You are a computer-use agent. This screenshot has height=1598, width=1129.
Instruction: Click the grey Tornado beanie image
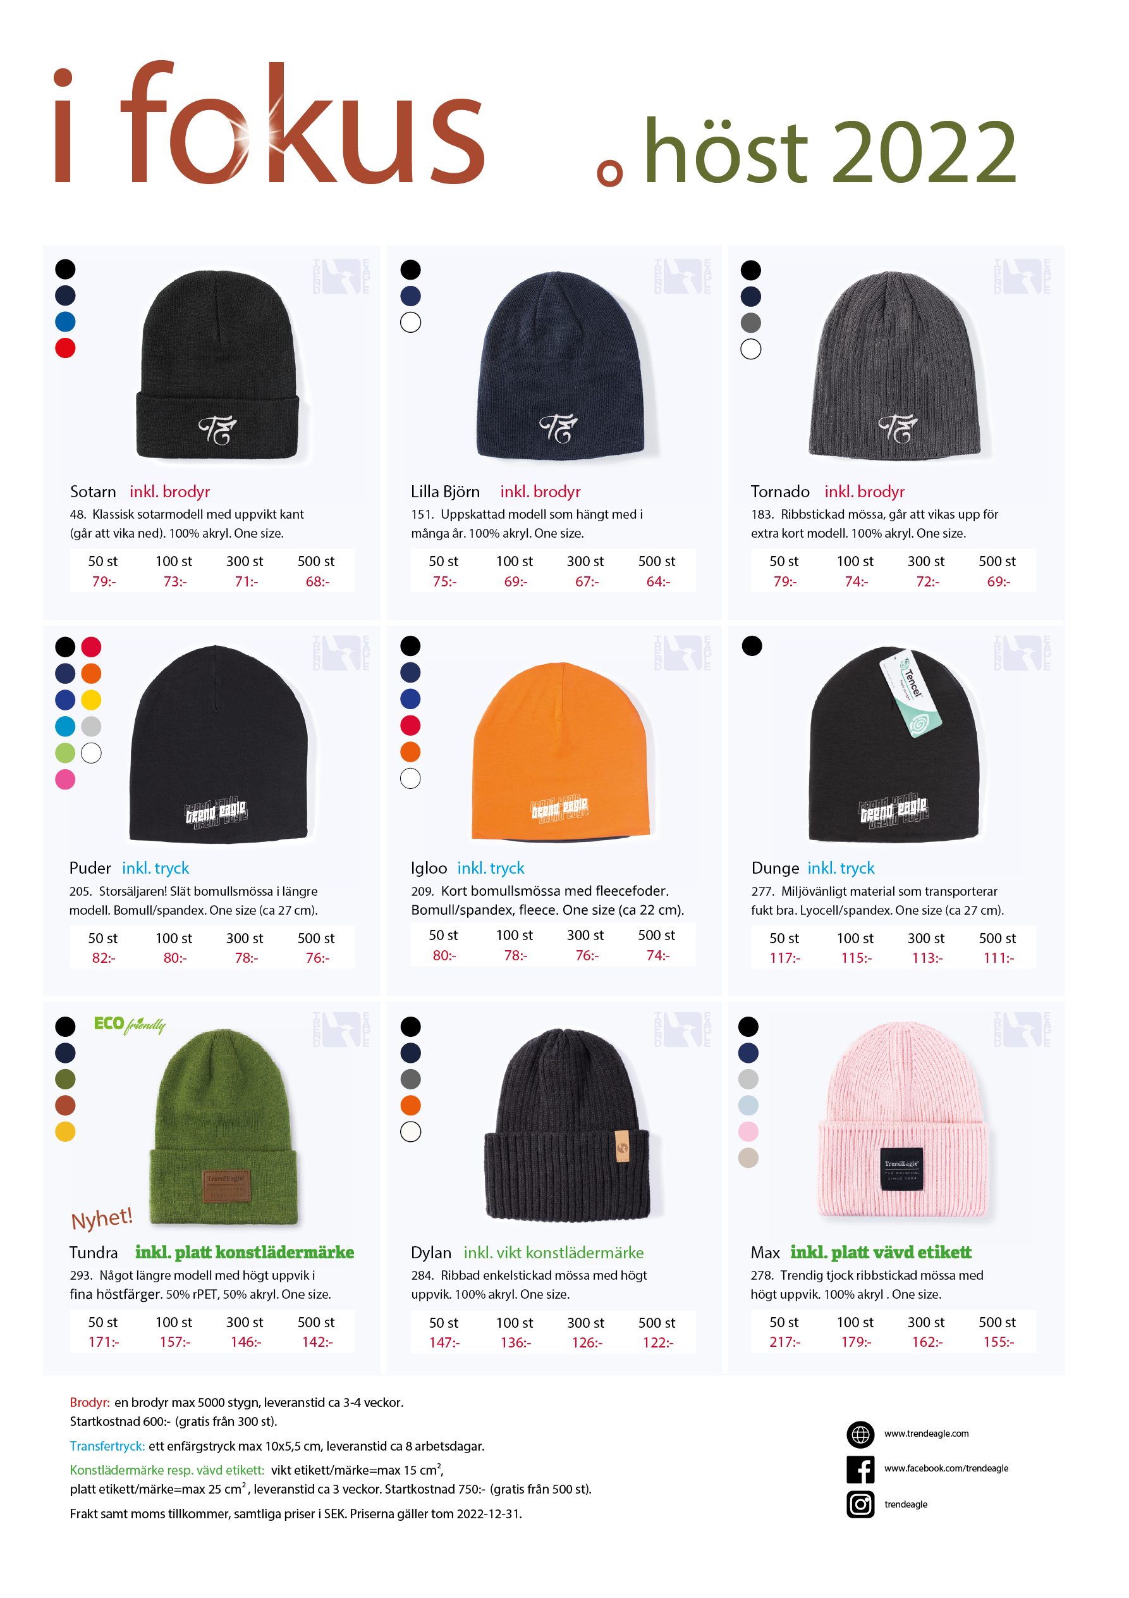[894, 366]
